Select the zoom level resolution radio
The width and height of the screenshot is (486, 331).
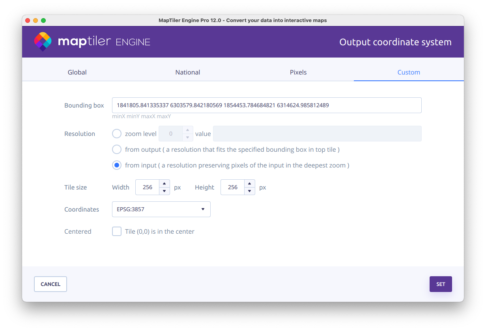(117, 134)
